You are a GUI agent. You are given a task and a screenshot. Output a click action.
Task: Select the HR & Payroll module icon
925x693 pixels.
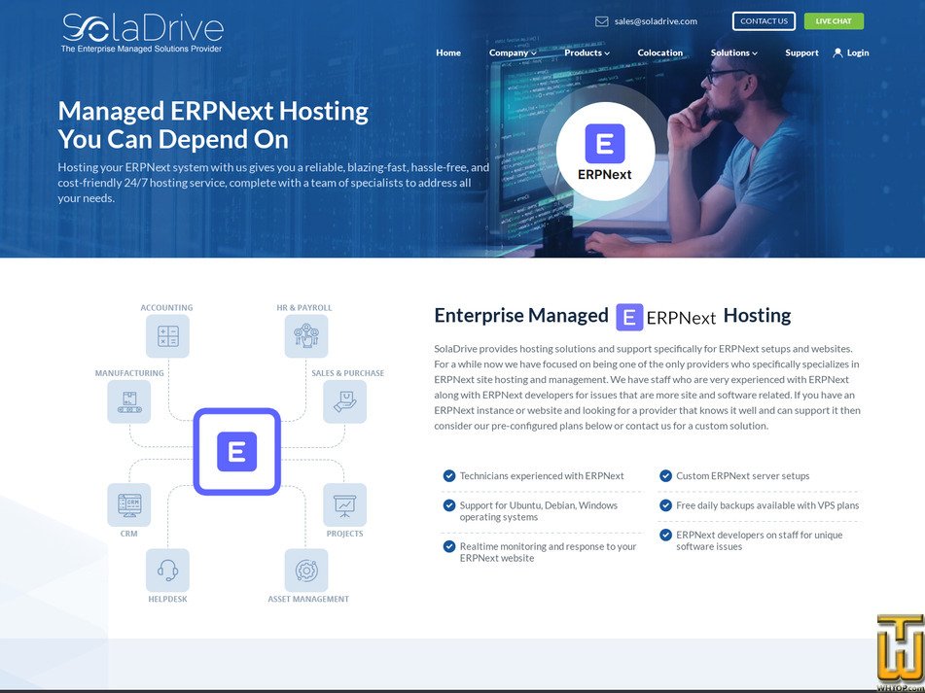(x=306, y=336)
